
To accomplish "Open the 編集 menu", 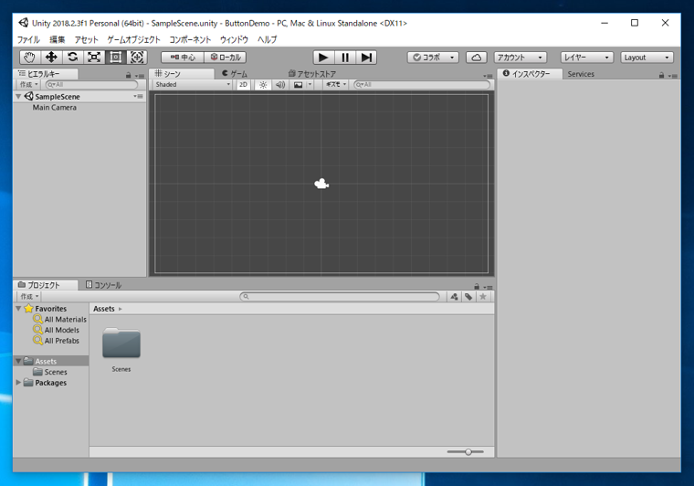I will click(x=58, y=39).
